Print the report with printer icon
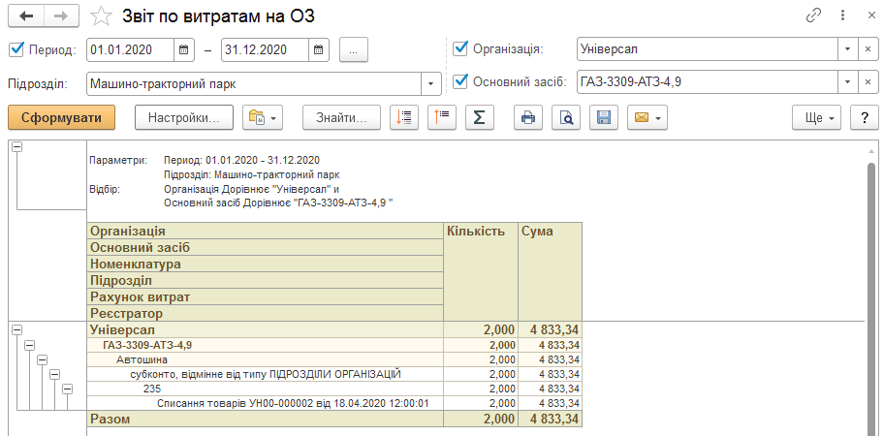Viewport: 884px width, 436px height. tap(528, 118)
